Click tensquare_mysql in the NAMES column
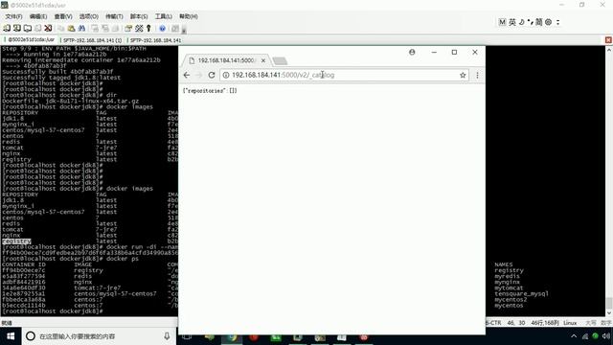This screenshot has width=613, height=345. [x=521, y=293]
